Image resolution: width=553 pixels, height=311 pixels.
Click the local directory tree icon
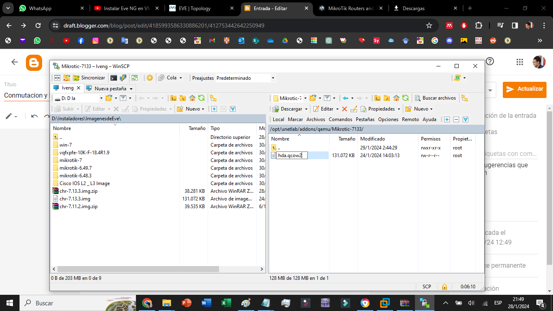point(213,98)
